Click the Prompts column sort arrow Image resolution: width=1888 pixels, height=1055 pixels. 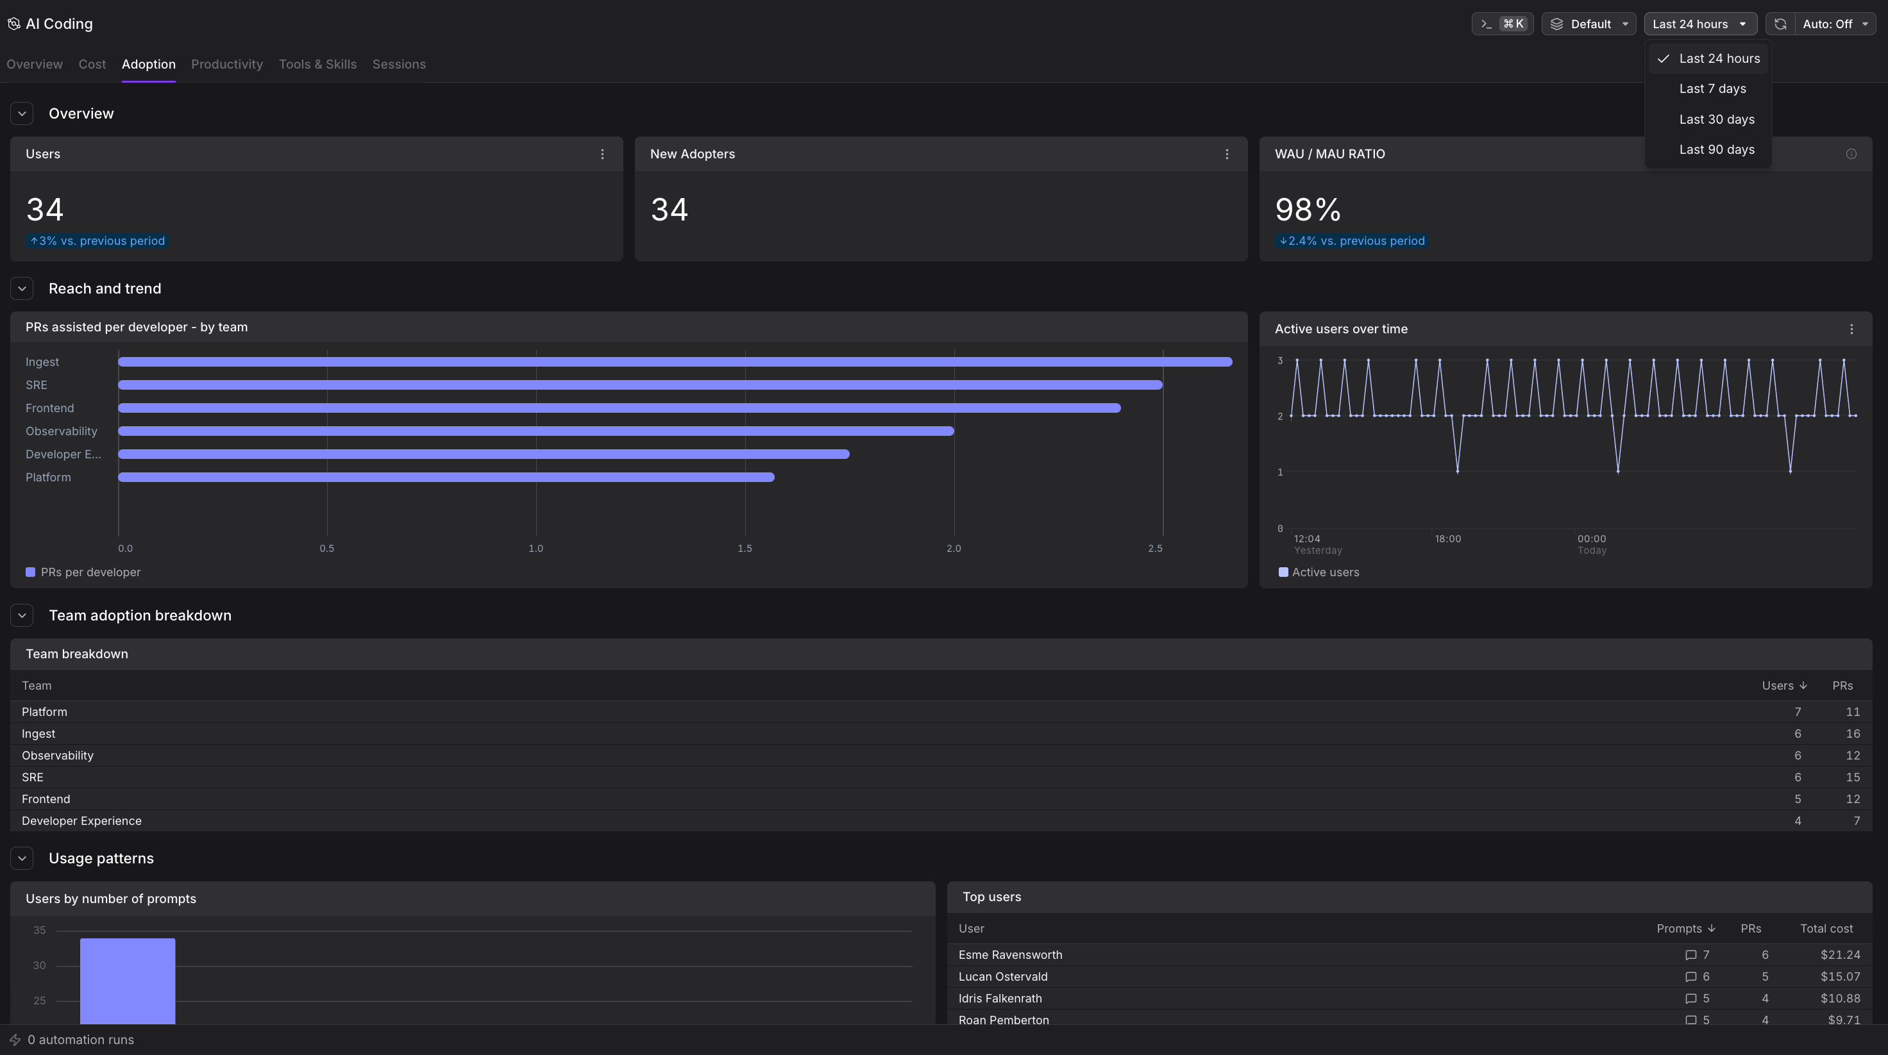pyautogui.click(x=1712, y=928)
